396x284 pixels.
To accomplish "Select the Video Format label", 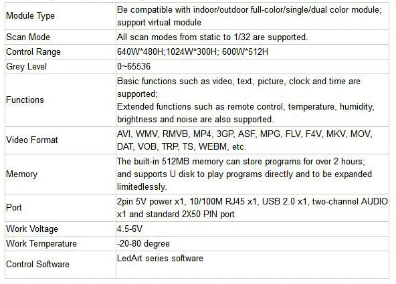I will [32, 140].
